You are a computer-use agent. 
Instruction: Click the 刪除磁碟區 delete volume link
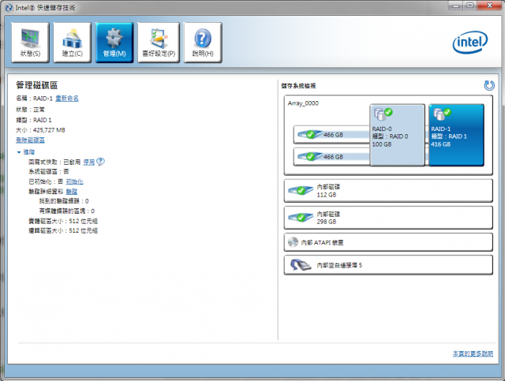point(30,140)
